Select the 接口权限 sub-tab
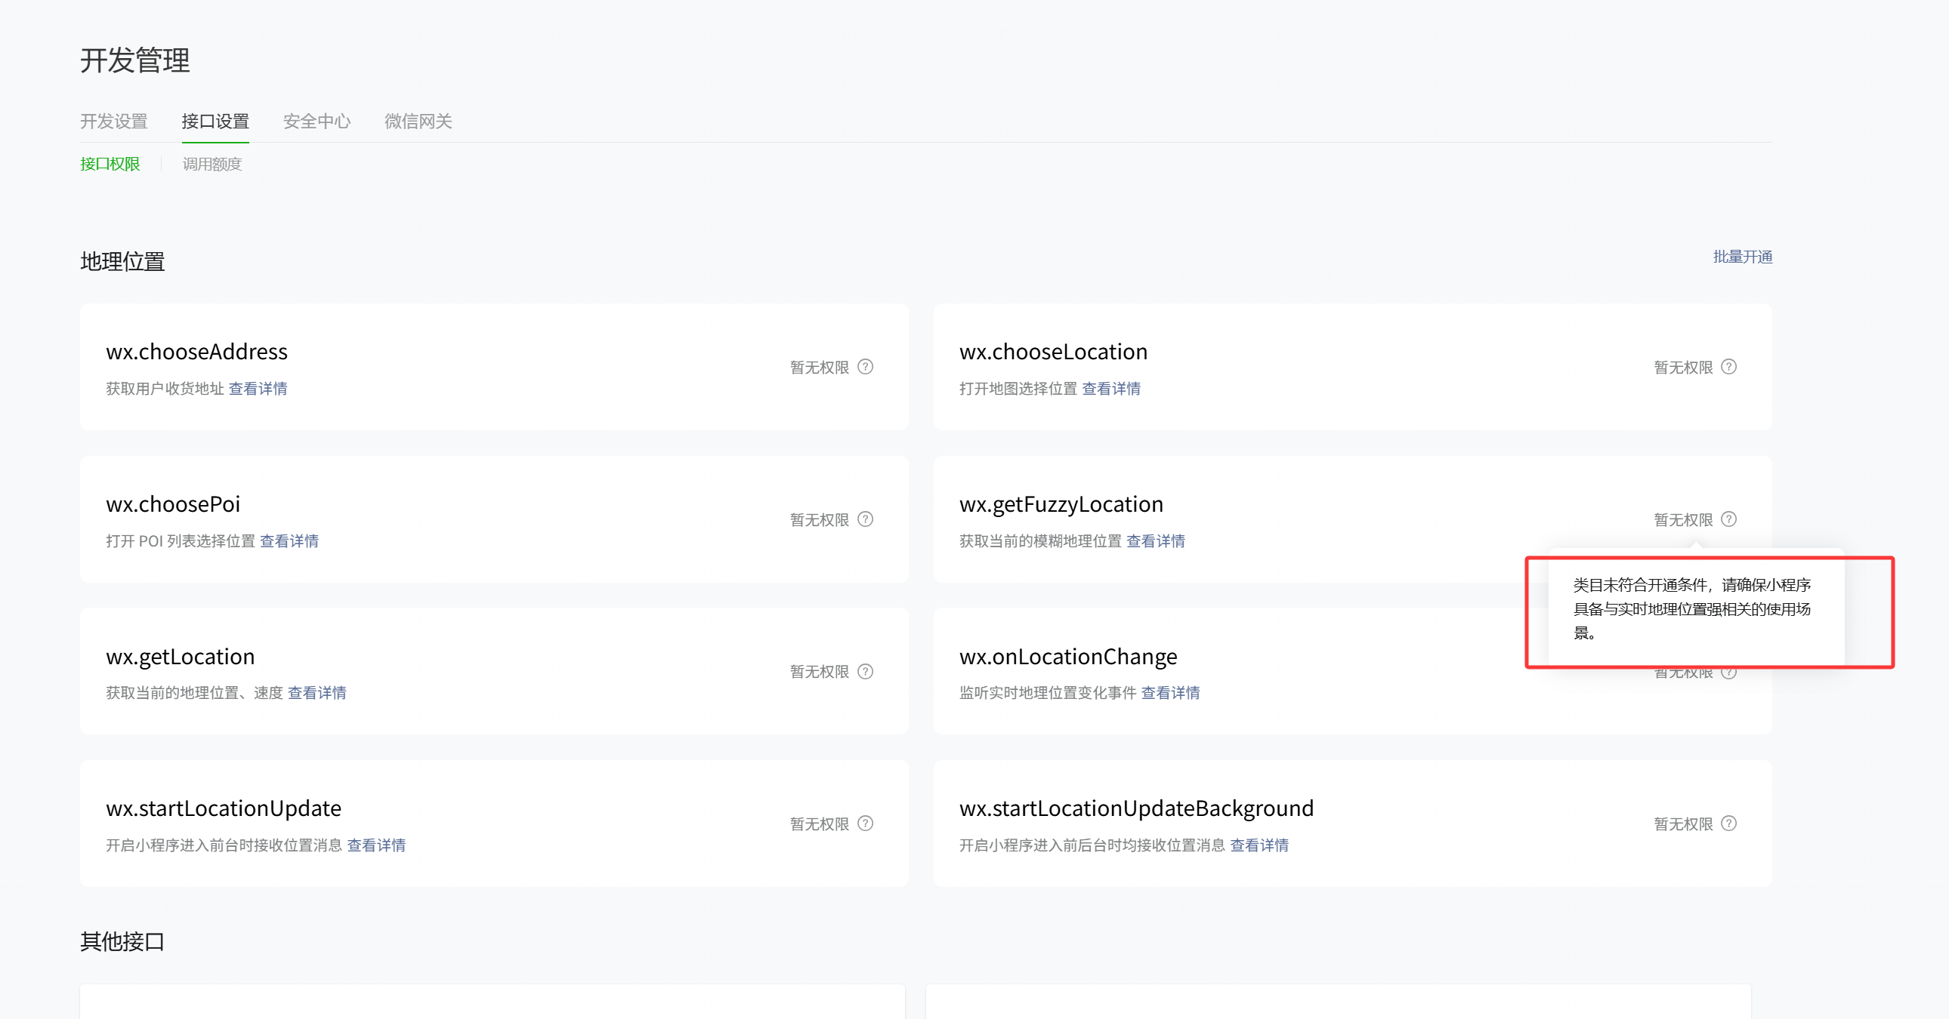This screenshot has height=1019, width=1949. point(110,164)
